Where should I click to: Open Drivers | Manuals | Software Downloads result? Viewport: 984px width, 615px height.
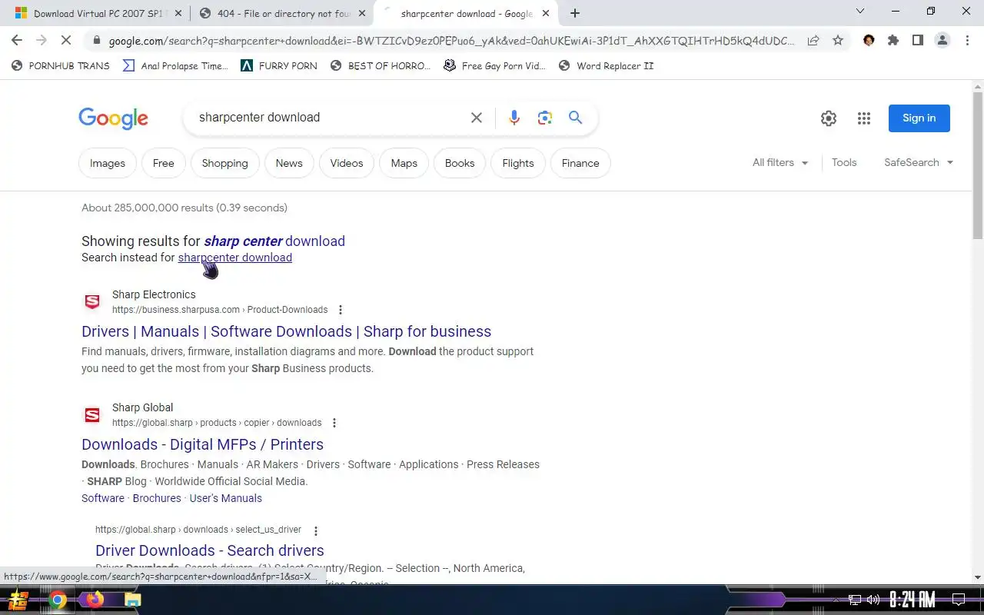(x=286, y=331)
